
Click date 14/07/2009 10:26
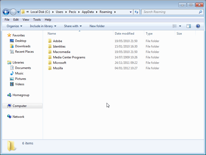[126, 57]
